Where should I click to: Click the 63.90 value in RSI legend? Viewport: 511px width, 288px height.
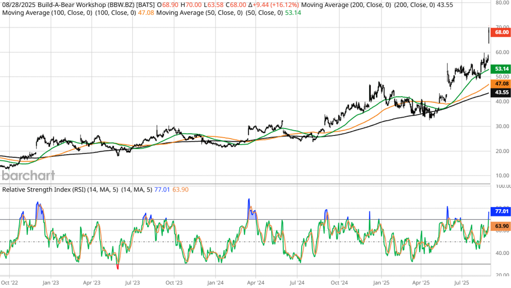(180, 189)
